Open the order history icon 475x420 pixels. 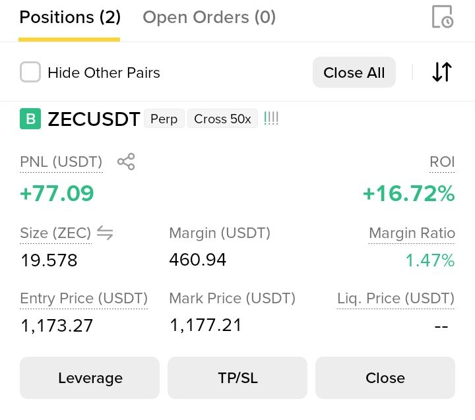coord(442,16)
